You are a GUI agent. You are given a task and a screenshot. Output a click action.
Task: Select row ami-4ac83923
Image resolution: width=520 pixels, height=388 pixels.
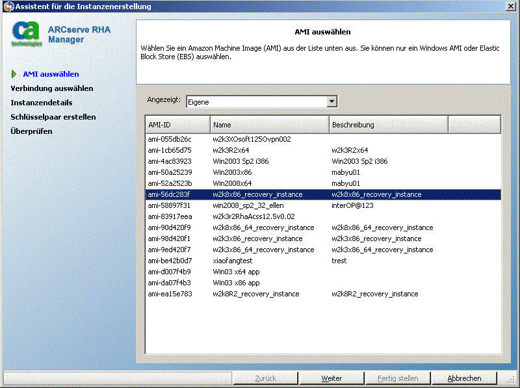pos(323,161)
